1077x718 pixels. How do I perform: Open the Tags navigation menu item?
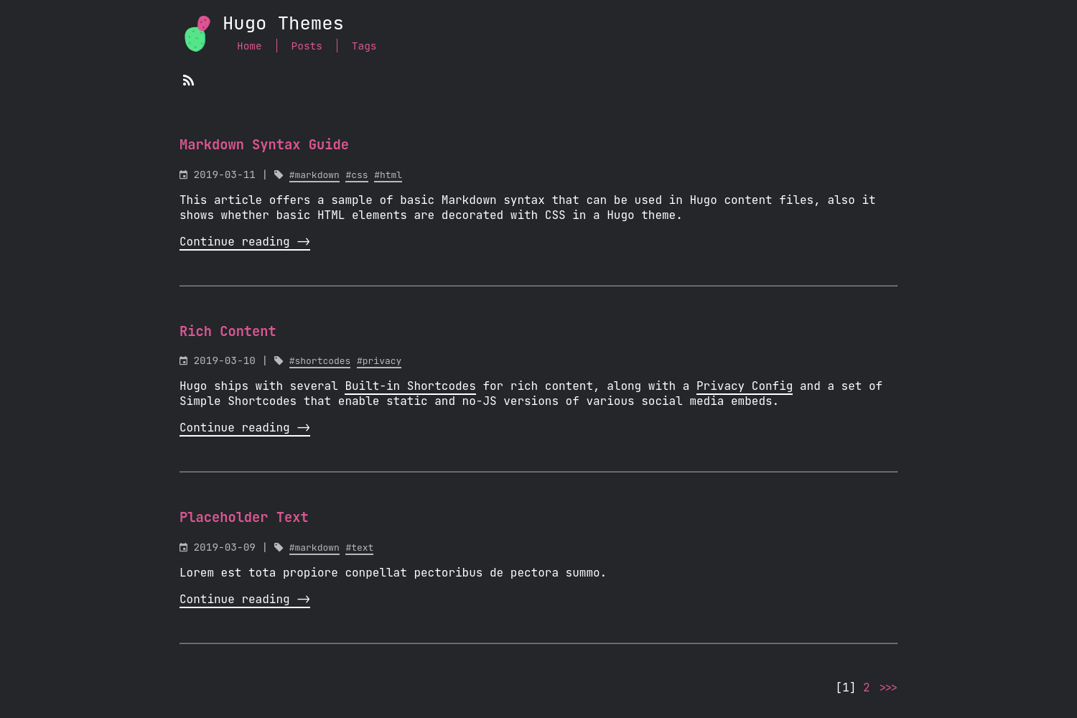[364, 46]
